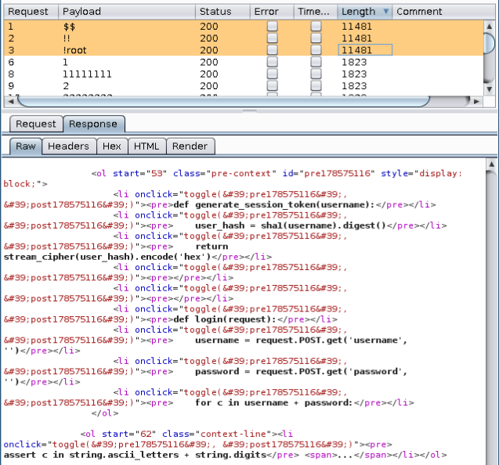
Task: Toggle Timeout checkbox for payload !root
Action: tap(316, 50)
